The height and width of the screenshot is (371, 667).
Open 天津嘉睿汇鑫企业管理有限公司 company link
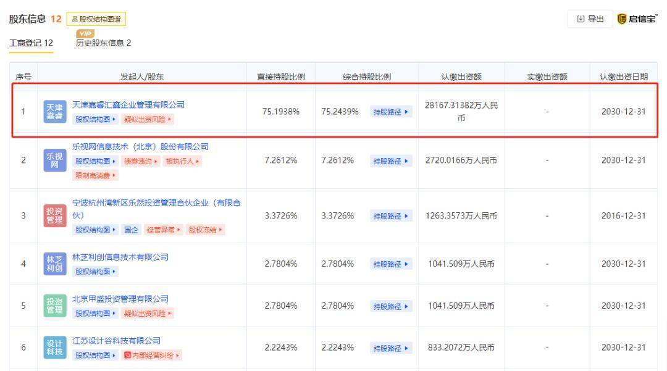128,104
